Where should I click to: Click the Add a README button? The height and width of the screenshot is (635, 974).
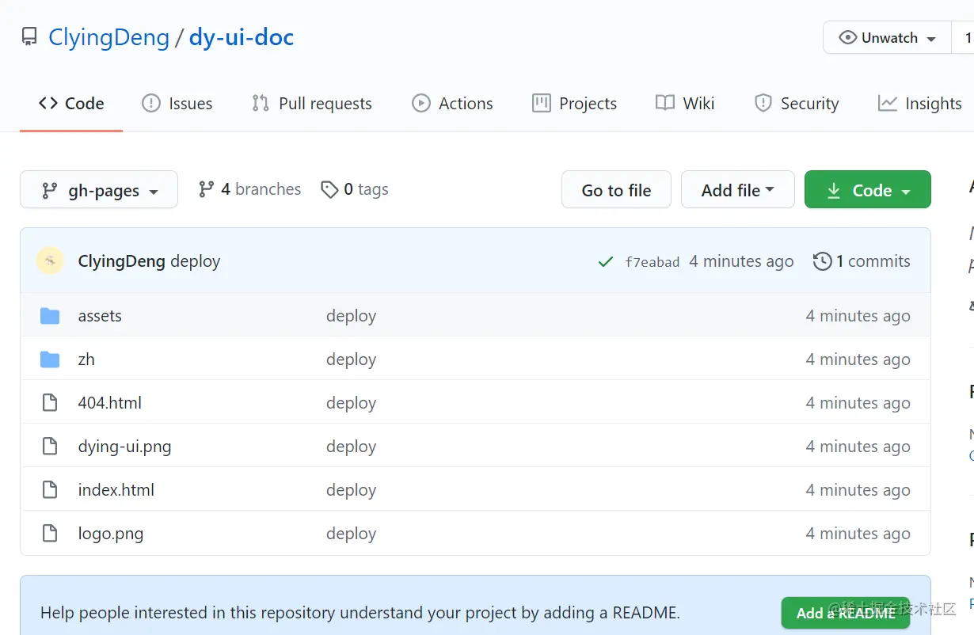846,613
